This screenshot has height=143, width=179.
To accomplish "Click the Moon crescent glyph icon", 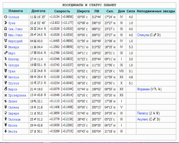I will (x=6, y=23).
